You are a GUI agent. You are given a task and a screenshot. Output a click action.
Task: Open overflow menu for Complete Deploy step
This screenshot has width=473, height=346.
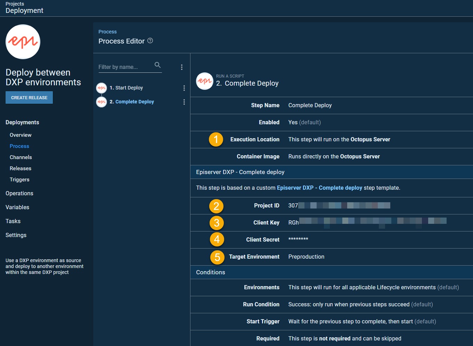tap(184, 102)
